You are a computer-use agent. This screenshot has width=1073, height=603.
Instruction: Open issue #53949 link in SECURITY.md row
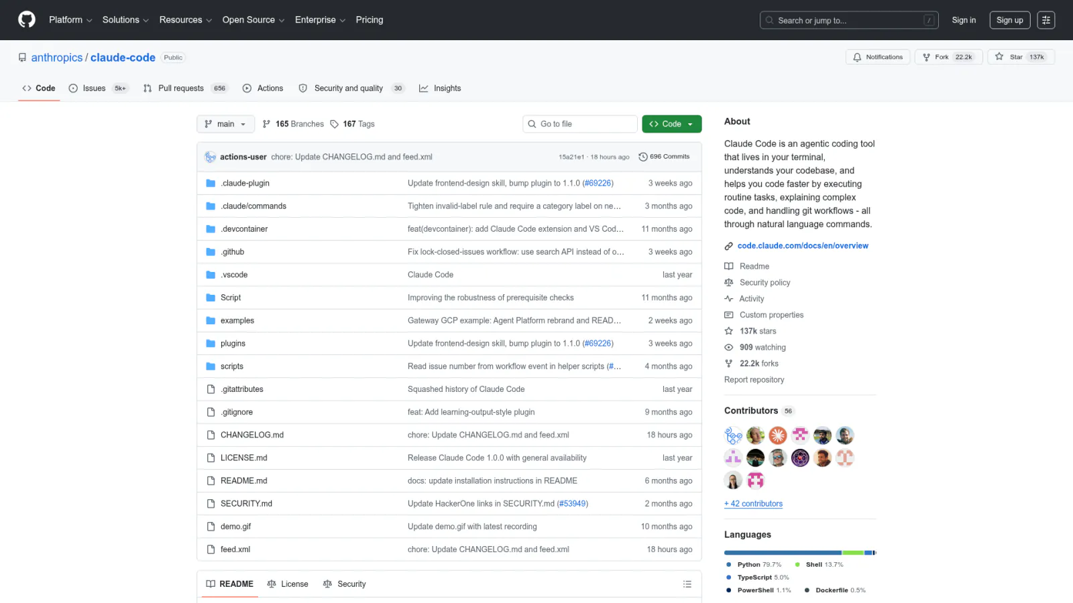click(x=572, y=504)
